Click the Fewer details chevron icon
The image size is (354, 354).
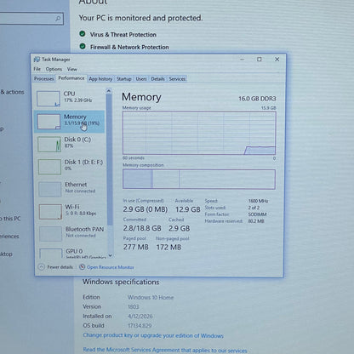click(42, 267)
